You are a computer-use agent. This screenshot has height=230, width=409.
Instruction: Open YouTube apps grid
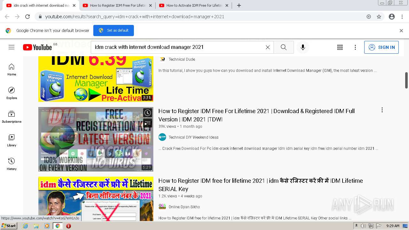point(340,47)
